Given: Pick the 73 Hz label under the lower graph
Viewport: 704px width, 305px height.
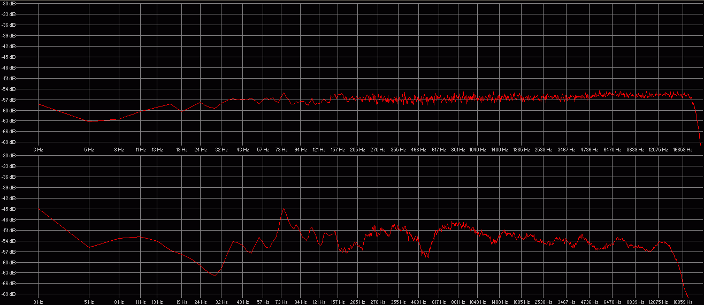Looking at the screenshot, I should coord(282,302).
